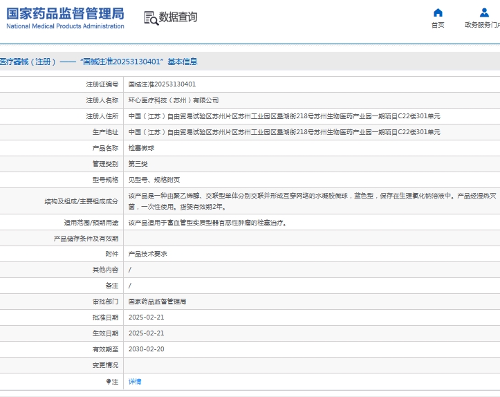Click the 管理类别 label
The image size is (500, 397).
(105, 164)
